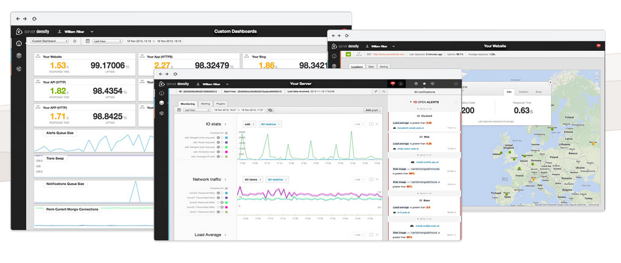Open Line chart type dropdown on Network traffic

click(x=359, y=180)
